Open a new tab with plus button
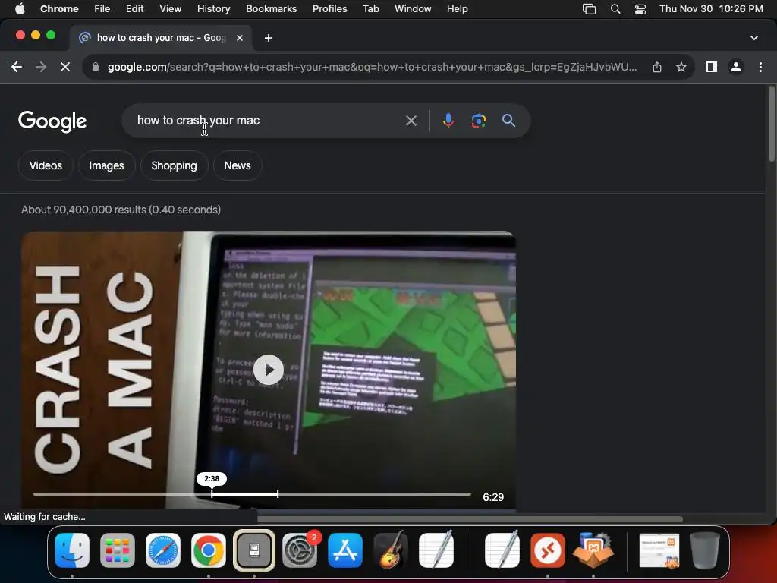Viewport: 777px width, 583px height. tap(269, 38)
